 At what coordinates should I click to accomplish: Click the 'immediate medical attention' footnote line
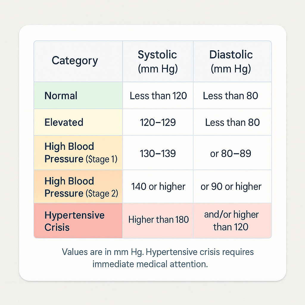[x=150, y=264]
